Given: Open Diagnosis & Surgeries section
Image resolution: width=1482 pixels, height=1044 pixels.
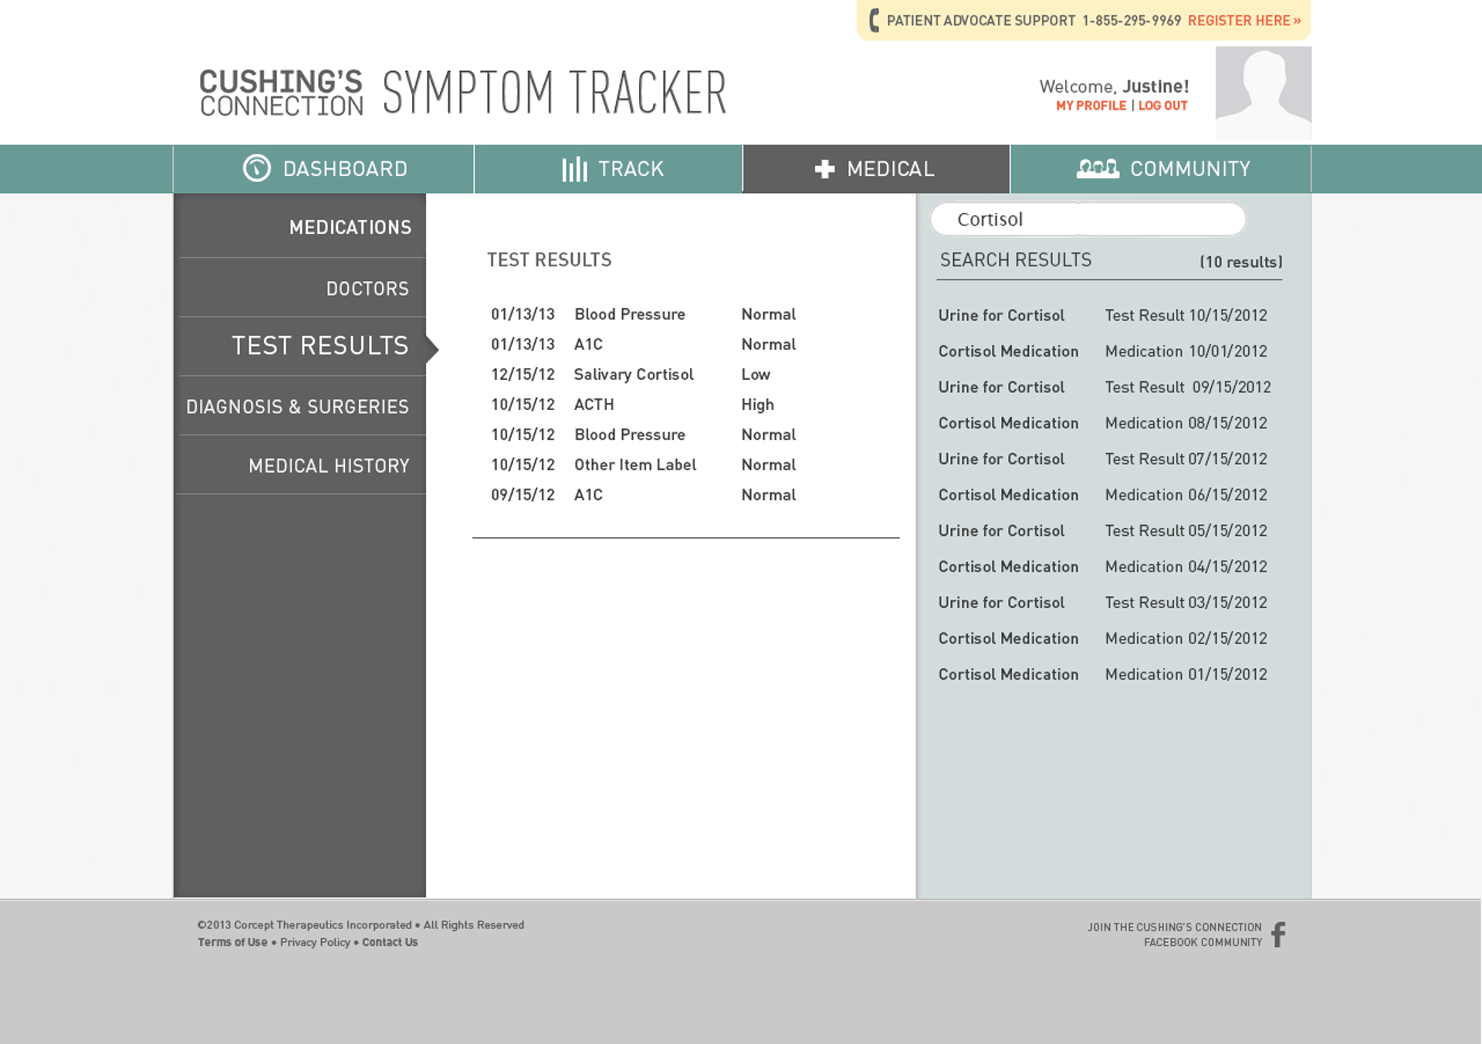Looking at the screenshot, I should [x=301, y=406].
